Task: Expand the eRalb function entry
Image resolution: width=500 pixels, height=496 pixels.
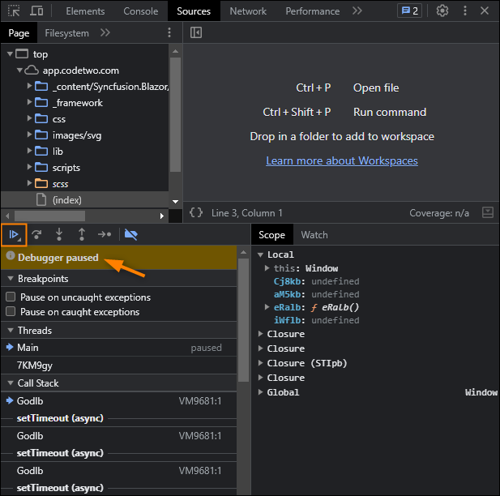Action: pyautogui.click(x=267, y=307)
